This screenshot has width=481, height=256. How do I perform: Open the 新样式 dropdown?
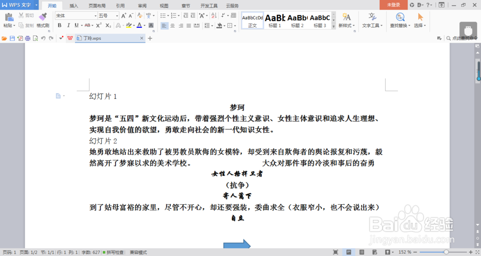click(346, 26)
